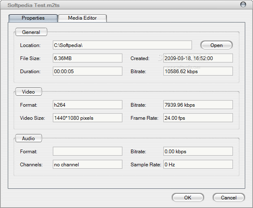Open the Media Editor tab
253x208 pixels.
click(x=82, y=18)
